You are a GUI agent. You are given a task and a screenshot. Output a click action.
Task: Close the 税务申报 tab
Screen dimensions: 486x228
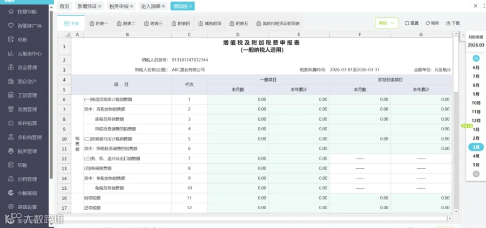pyautogui.click(x=132, y=6)
